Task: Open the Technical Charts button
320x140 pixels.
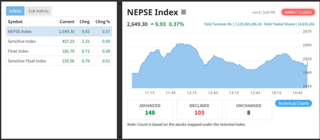Action: (293, 103)
